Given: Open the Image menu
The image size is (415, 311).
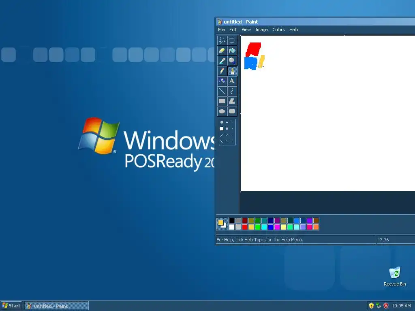Looking at the screenshot, I should (x=261, y=30).
